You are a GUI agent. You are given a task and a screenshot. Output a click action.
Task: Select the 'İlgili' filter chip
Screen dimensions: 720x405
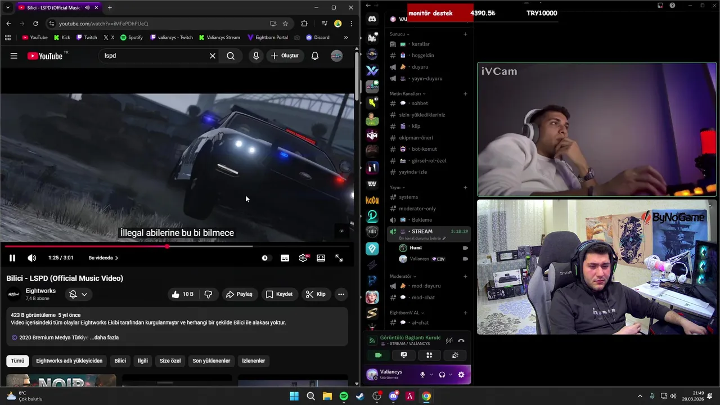(143, 361)
